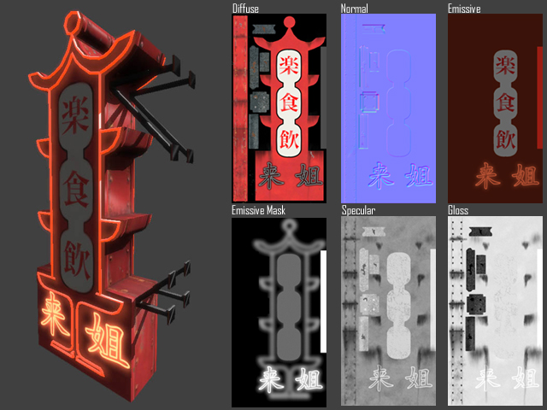547x410 pixels.
Task: Click the "Emissive Mask" text label
Action: [x=258, y=210]
